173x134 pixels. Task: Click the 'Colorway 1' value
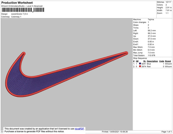pyautogui.click(x=16, y=17)
